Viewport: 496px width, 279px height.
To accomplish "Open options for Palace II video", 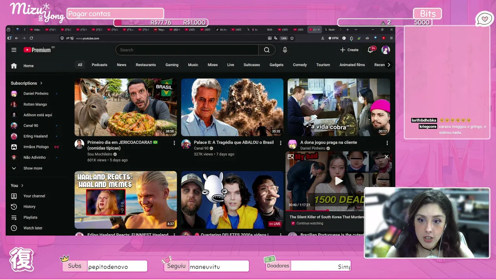I will (x=281, y=143).
